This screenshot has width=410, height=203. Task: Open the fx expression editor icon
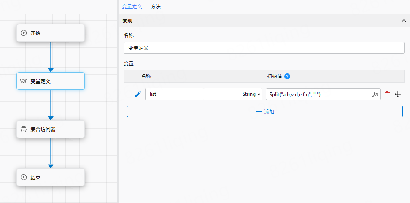(375, 94)
